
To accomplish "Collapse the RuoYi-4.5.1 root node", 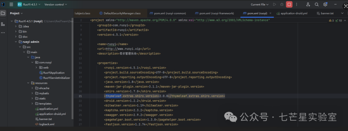I will 12,21.
